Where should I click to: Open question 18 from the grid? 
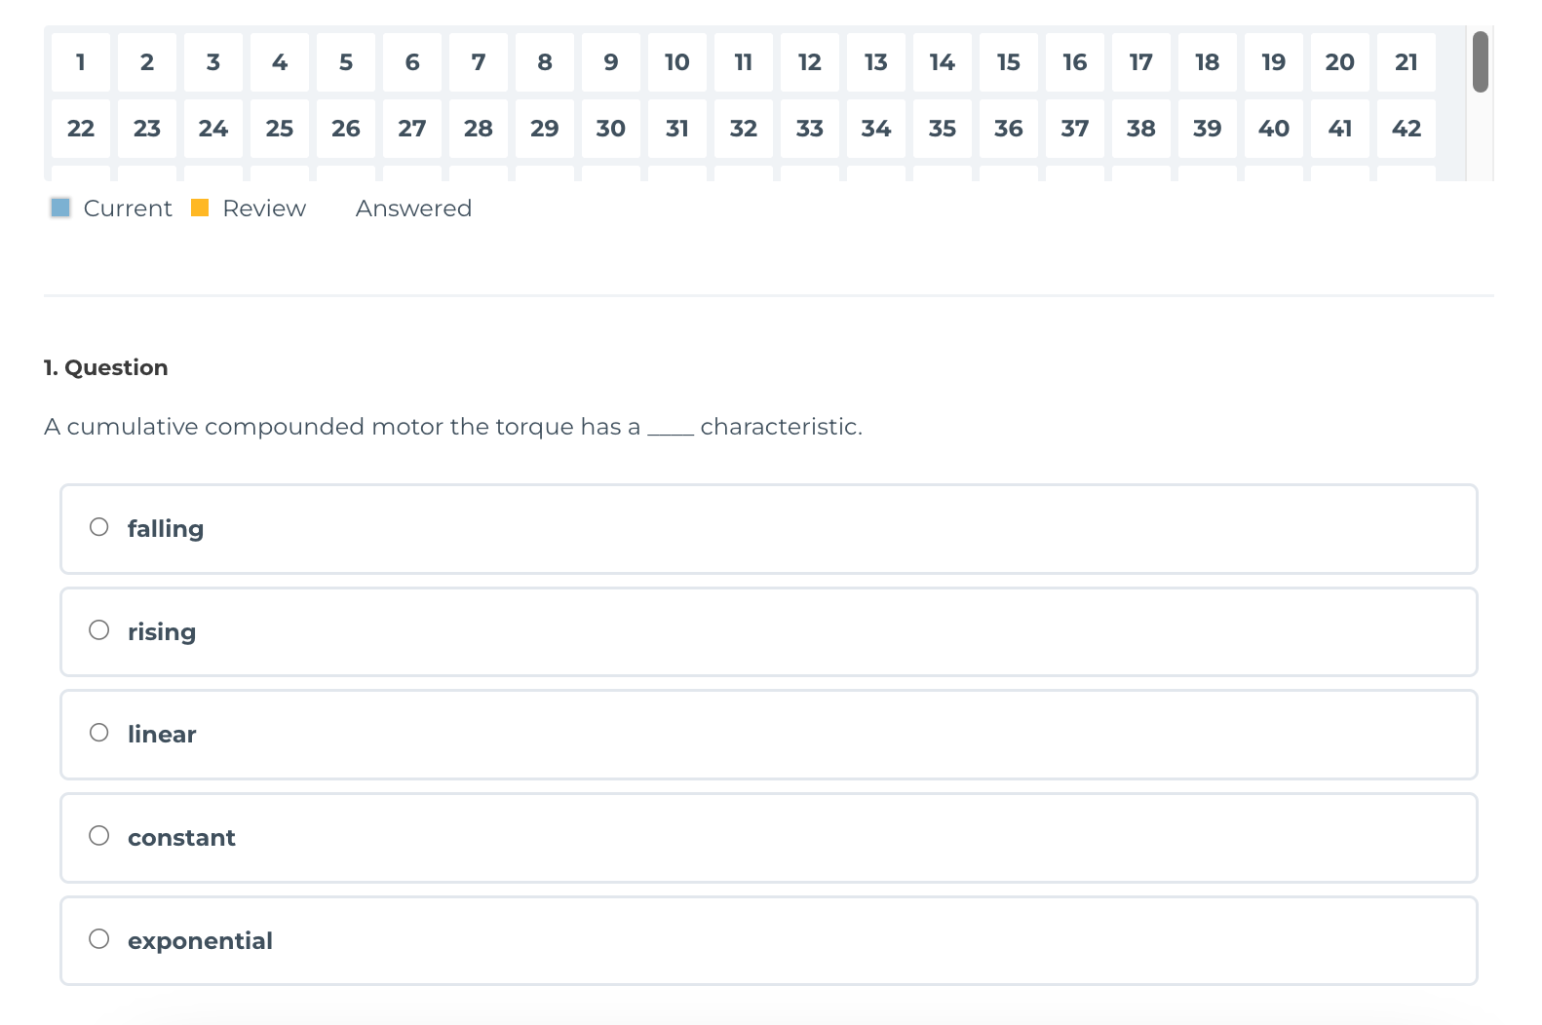pyautogui.click(x=1208, y=62)
